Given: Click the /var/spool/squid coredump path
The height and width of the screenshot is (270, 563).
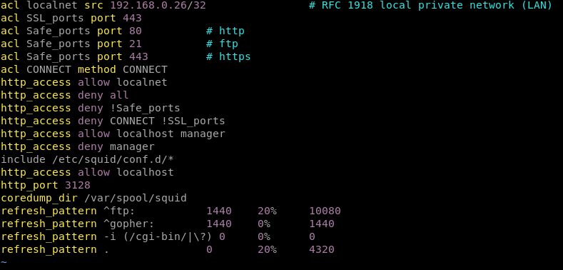Looking at the screenshot, I should coord(136,198).
